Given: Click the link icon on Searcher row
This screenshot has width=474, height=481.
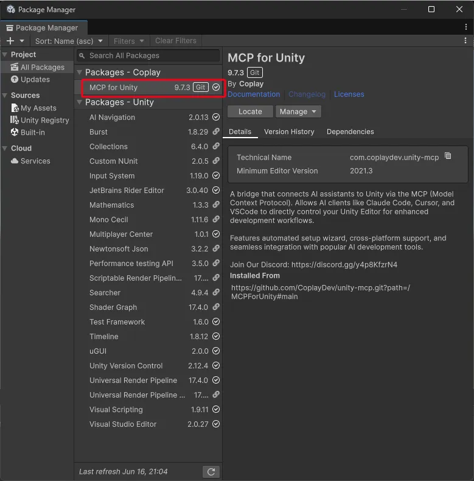Looking at the screenshot, I should coord(216,293).
